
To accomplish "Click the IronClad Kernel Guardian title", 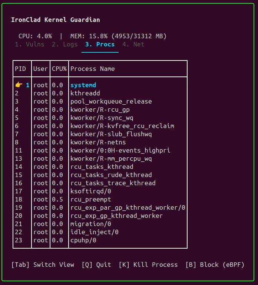I will click(x=56, y=20).
